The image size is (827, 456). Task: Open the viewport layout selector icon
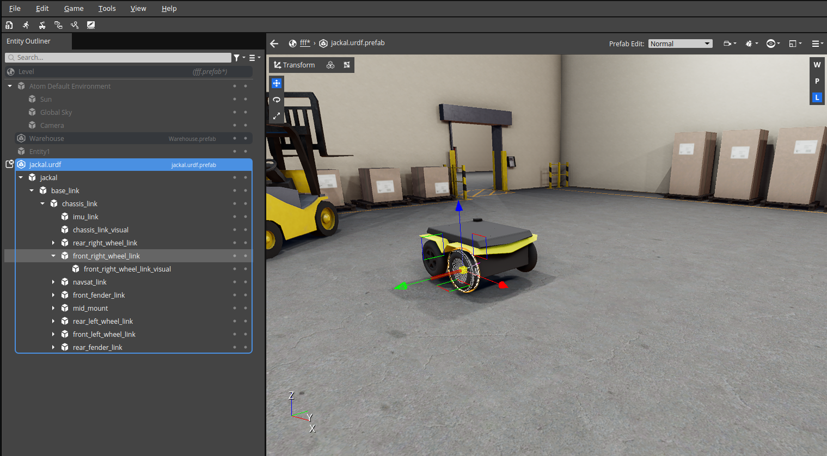pyautogui.click(x=793, y=43)
